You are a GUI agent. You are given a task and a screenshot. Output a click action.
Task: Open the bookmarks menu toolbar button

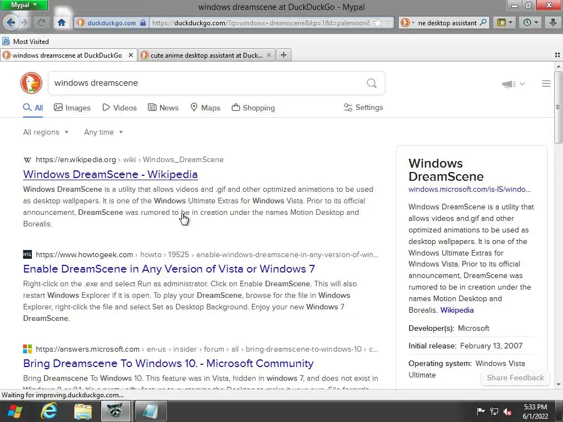click(505, 23)
